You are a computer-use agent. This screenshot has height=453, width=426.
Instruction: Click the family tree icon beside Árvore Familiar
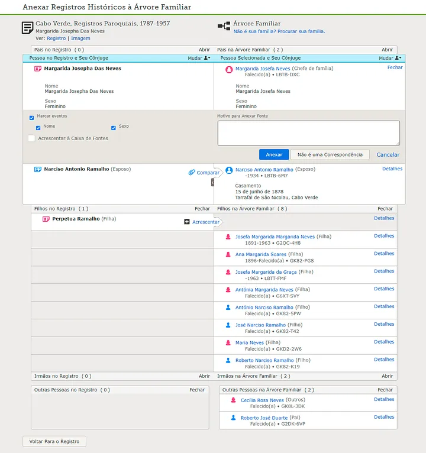tap(224, 27)
